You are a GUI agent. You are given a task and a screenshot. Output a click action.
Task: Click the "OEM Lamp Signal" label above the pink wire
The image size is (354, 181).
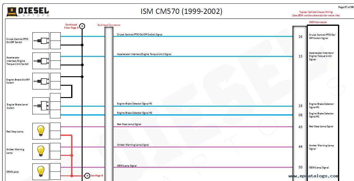tap(127, 166)
